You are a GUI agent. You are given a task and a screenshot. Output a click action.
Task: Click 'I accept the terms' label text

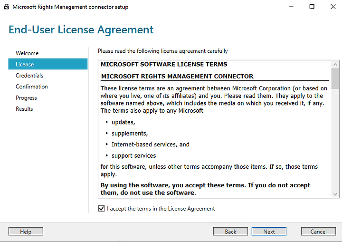(161, 209)
